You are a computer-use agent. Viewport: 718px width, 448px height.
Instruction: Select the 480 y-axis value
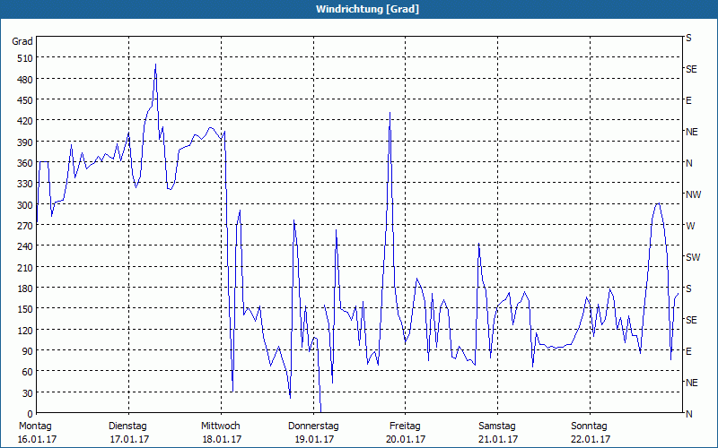(25, 80)
